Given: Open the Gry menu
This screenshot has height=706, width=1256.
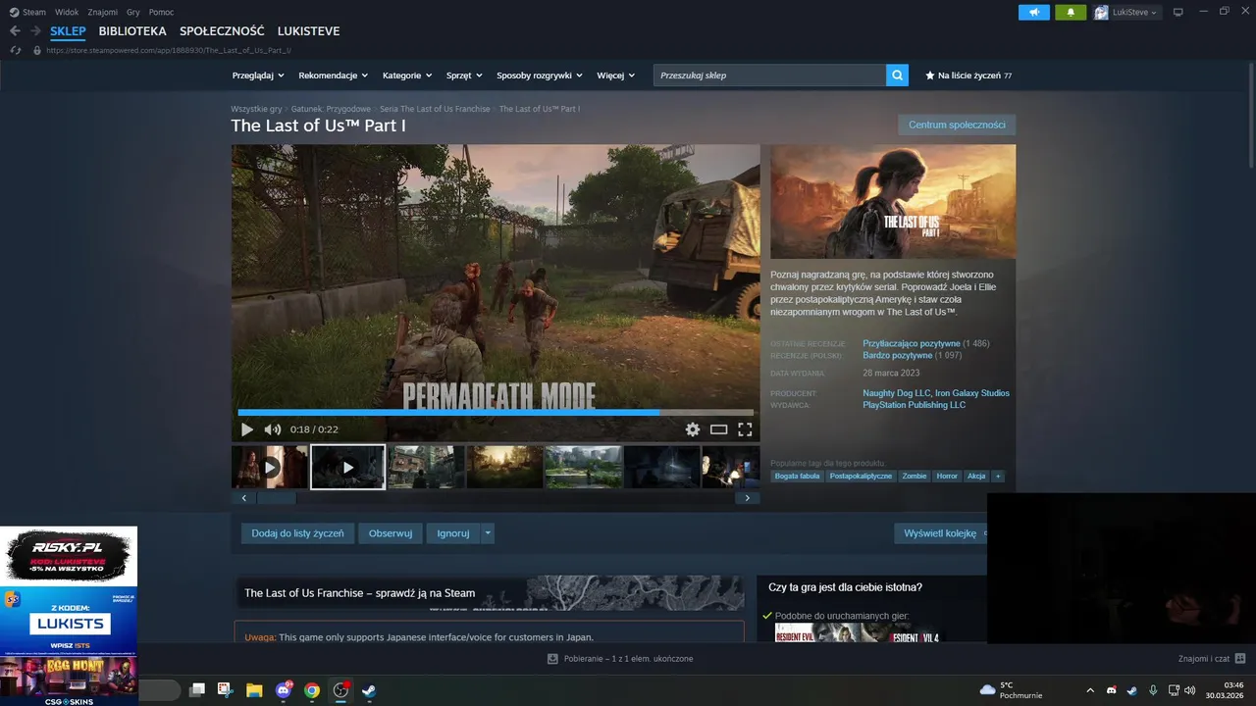Looking at the screenshot, I should tap(133, 12).
